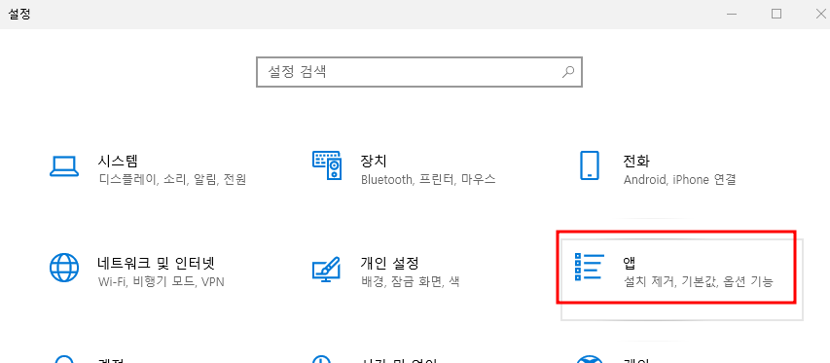830x363 pixels.
Task: Click 디스플레이, 소리, 알림, 전원 description
Action: coord(172,179)
